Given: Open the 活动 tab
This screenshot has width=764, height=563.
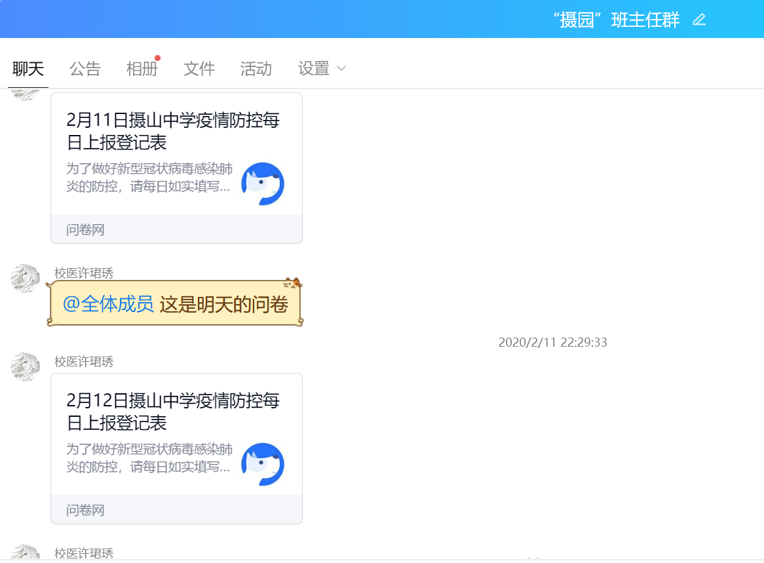Looking at the screenshot, I should (x=256, y=69).
